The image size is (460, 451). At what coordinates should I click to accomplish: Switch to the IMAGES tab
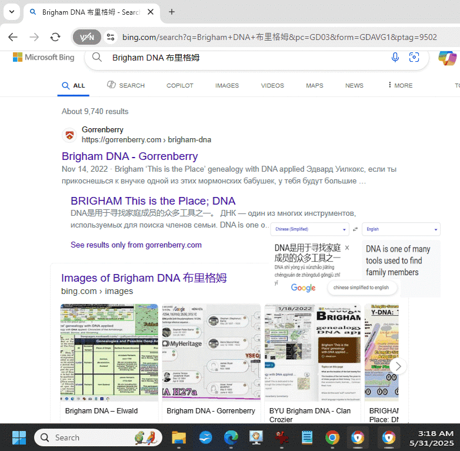[227, 86]
